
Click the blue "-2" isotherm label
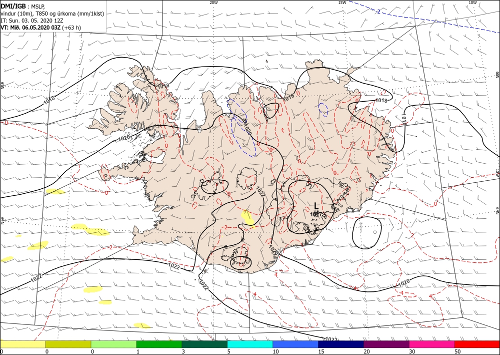tap(378, 12)
